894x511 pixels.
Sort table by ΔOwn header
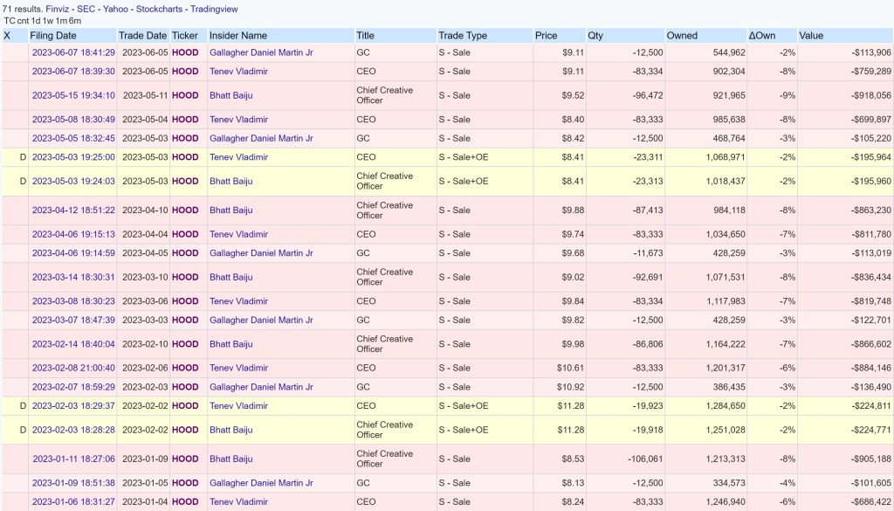coord(761,35)
